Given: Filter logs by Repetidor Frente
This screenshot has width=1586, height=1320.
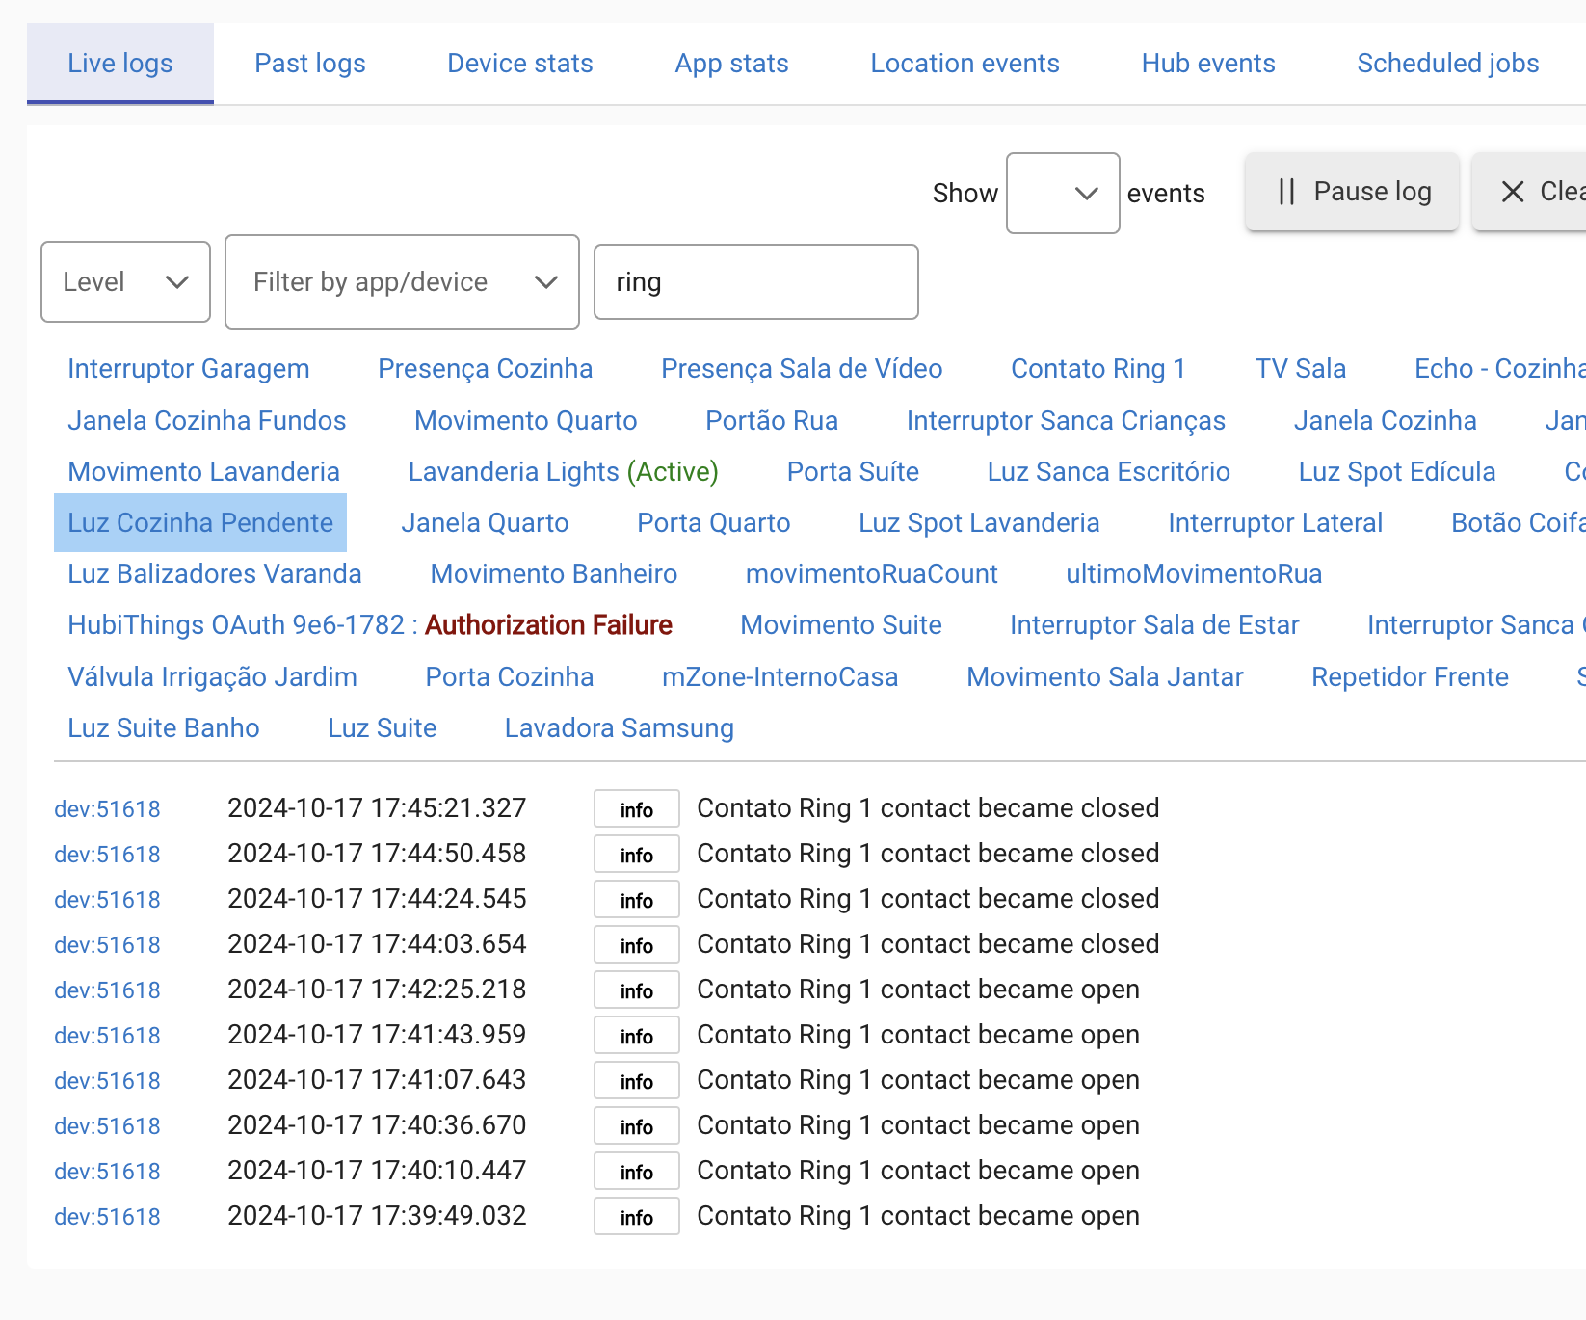Looking at the screenshot, I should pos(1411,677).
